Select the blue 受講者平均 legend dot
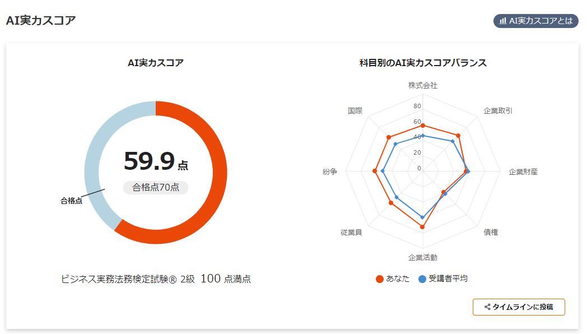The width and height of the screenshot is (587, 334). coord(421,278)
